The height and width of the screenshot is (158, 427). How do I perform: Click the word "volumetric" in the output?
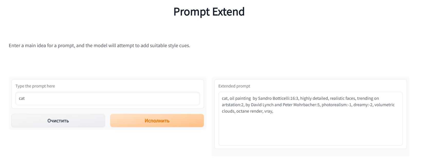pos(384,105)
